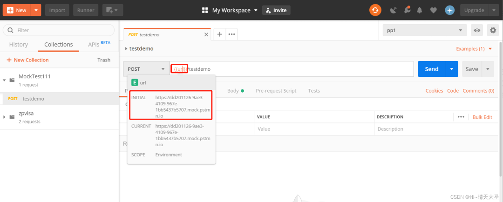Click the Description input cell
Viewport: 503px width, 202px height.
click(436, 129)
